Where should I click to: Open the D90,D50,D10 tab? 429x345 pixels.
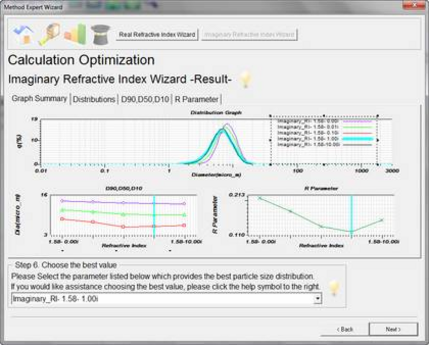pos(145,100)
